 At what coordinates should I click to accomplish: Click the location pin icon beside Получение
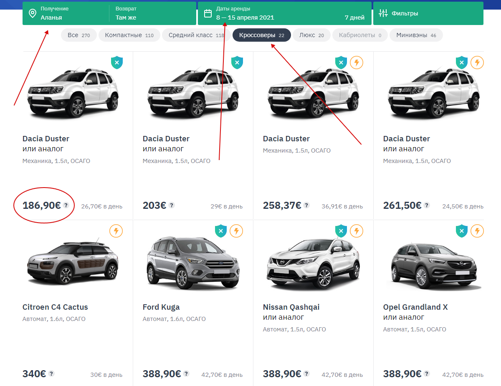32,13
